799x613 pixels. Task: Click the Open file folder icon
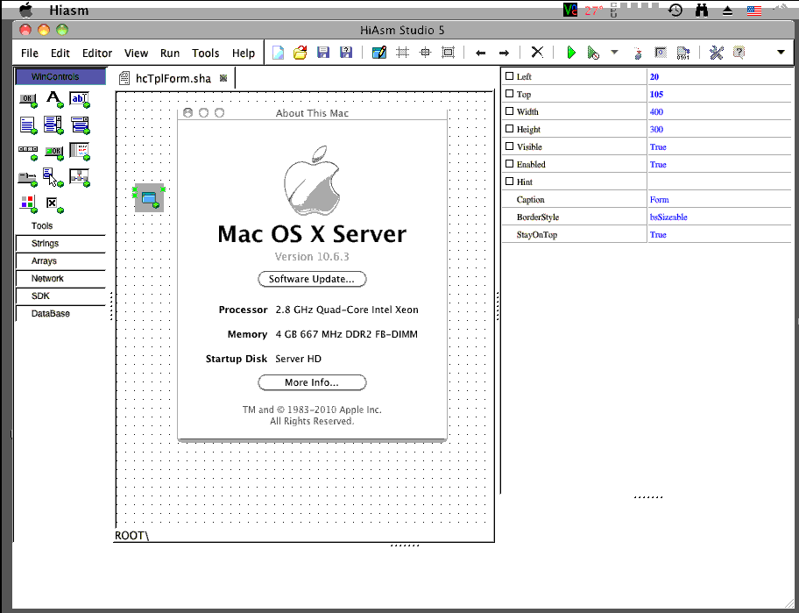click(x=301, y=53)
